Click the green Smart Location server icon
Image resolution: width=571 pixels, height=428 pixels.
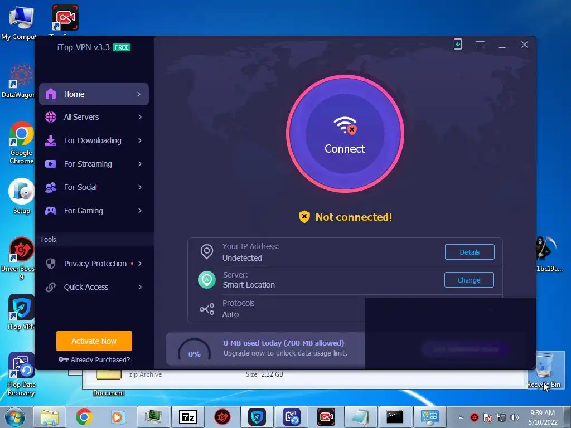click(207, 280)
